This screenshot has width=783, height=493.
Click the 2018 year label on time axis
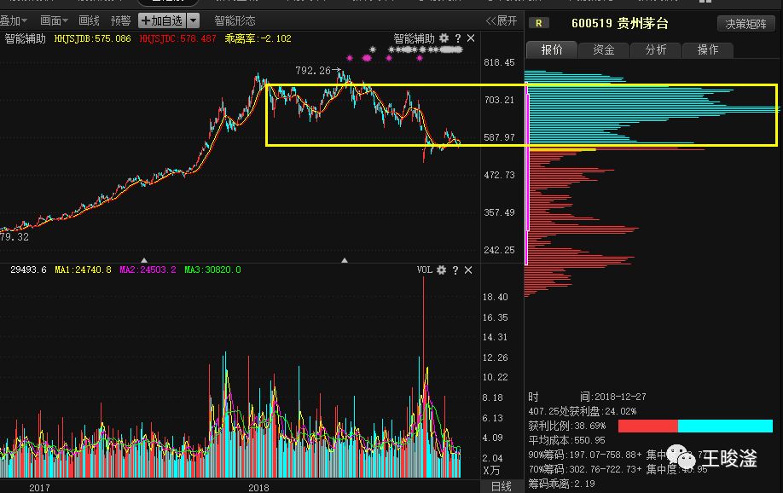[x=258, y=488]
